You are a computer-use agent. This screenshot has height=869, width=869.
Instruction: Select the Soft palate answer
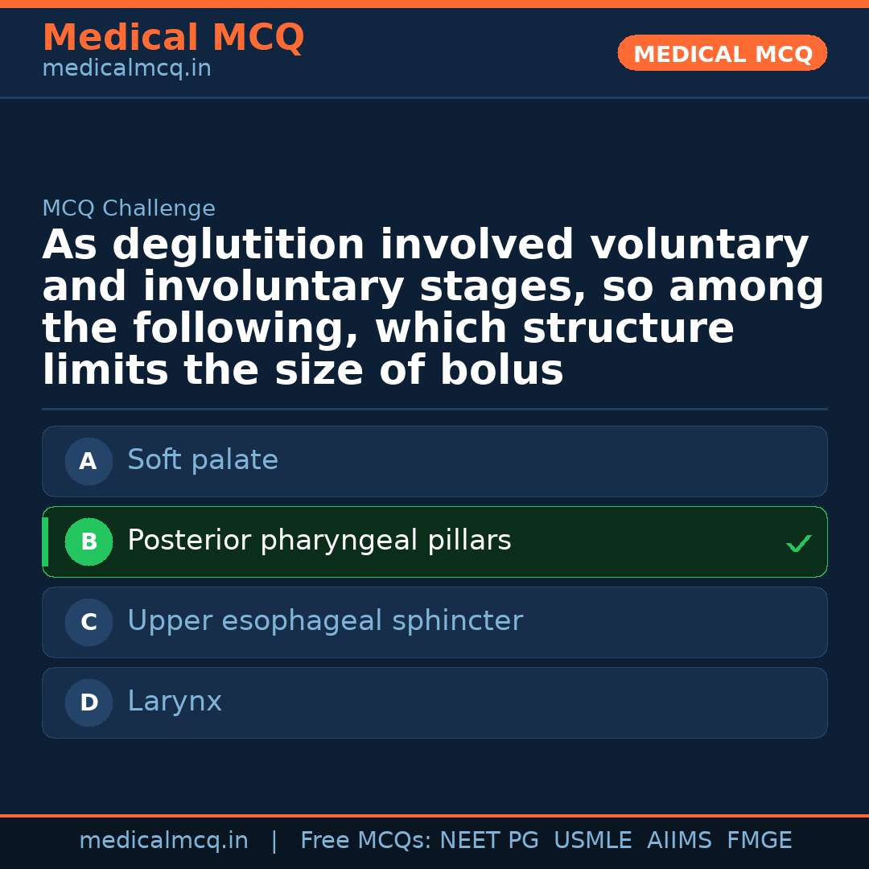(203, 460)
